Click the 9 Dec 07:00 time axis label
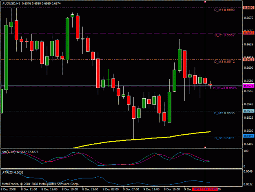The image size is (255, 192). 131,189
